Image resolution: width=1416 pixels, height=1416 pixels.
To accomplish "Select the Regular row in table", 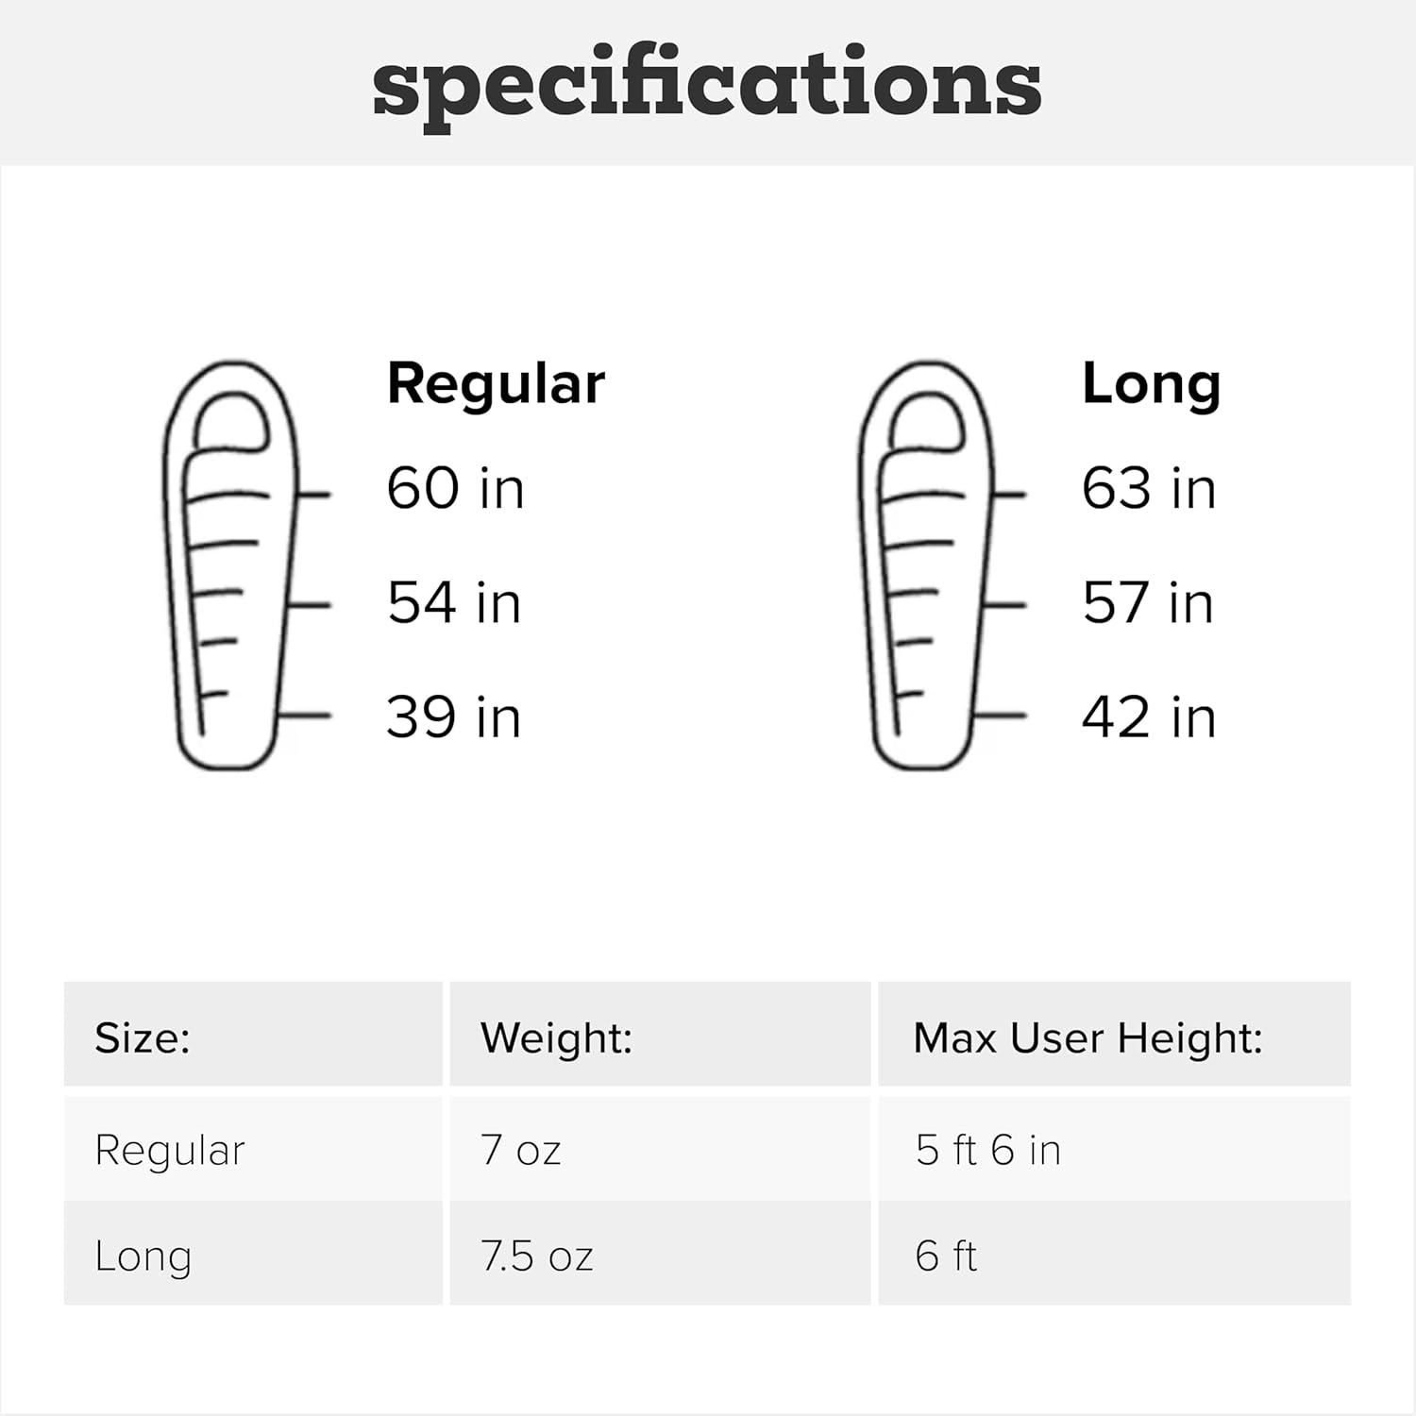I will (x=170, y=1151).
